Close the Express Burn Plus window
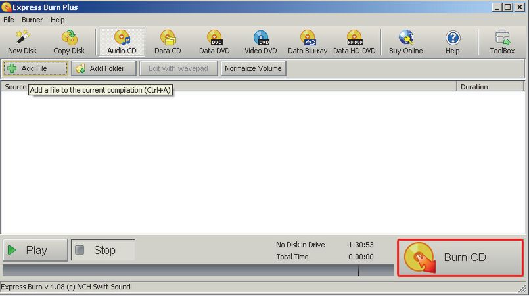The width and height of the screenshot is (529, 296). (x=520, y=7)
